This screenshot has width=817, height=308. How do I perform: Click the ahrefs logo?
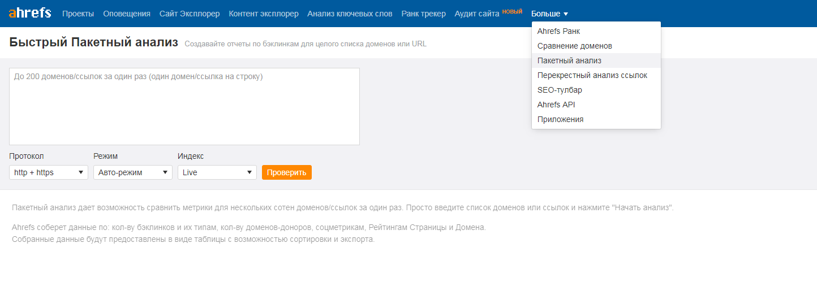[x=30, y=13]
